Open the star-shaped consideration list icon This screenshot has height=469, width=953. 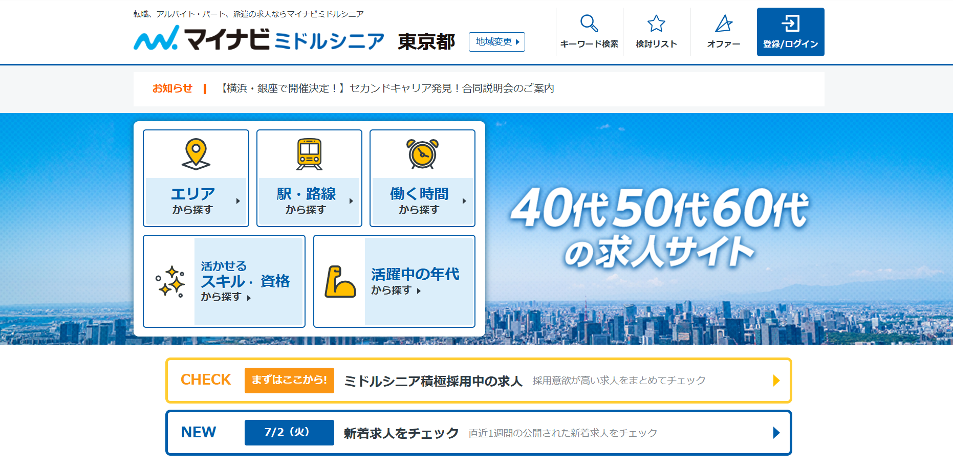pos(656,24)
